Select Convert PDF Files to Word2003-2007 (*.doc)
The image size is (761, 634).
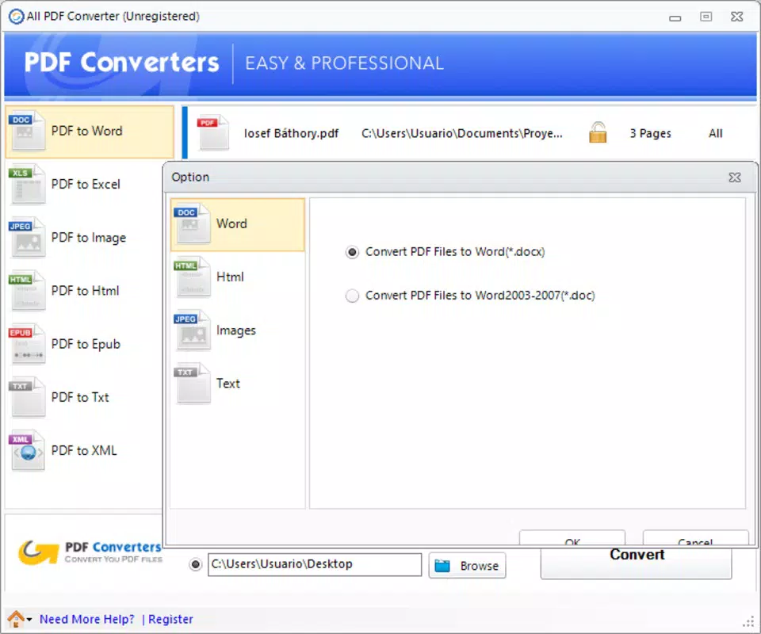352,296
